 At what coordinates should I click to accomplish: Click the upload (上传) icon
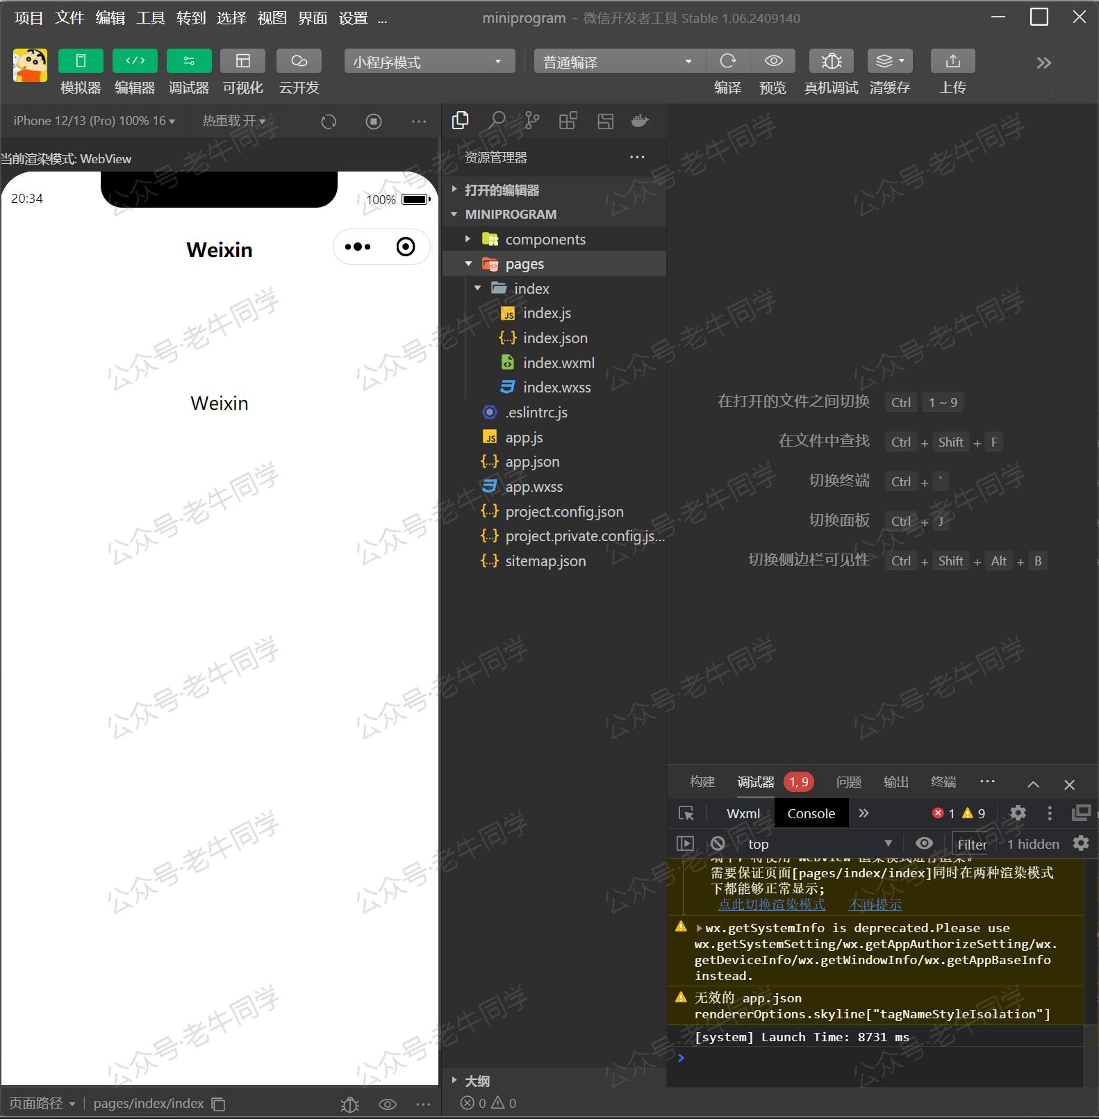[953, 61]
